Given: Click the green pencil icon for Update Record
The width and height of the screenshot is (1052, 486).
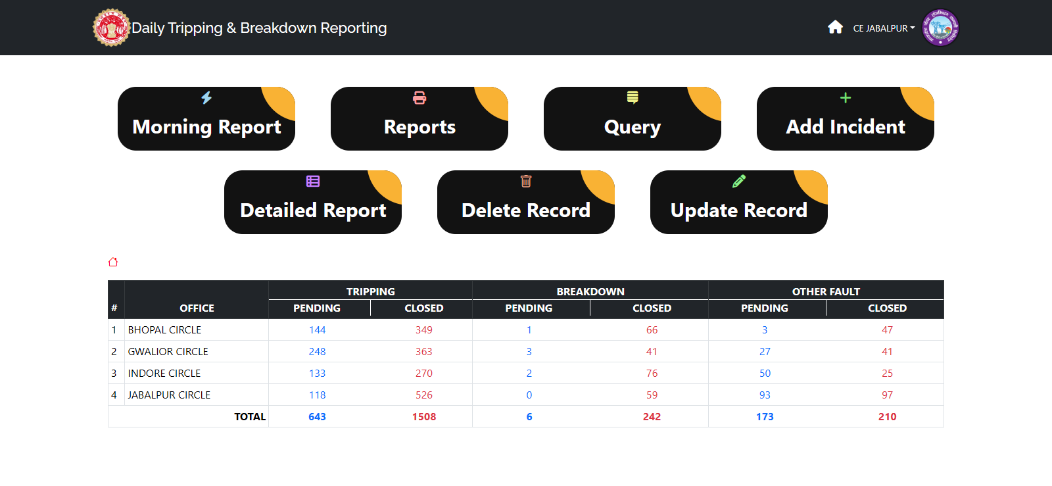Looking at the screenshot, I should (x=739, y=182).
